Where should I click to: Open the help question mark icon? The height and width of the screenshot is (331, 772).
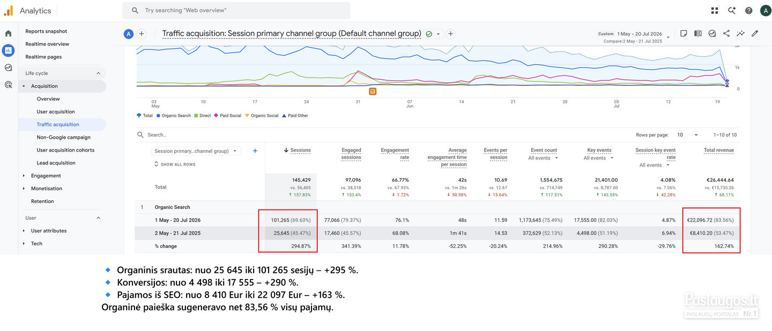pos(749,11)
